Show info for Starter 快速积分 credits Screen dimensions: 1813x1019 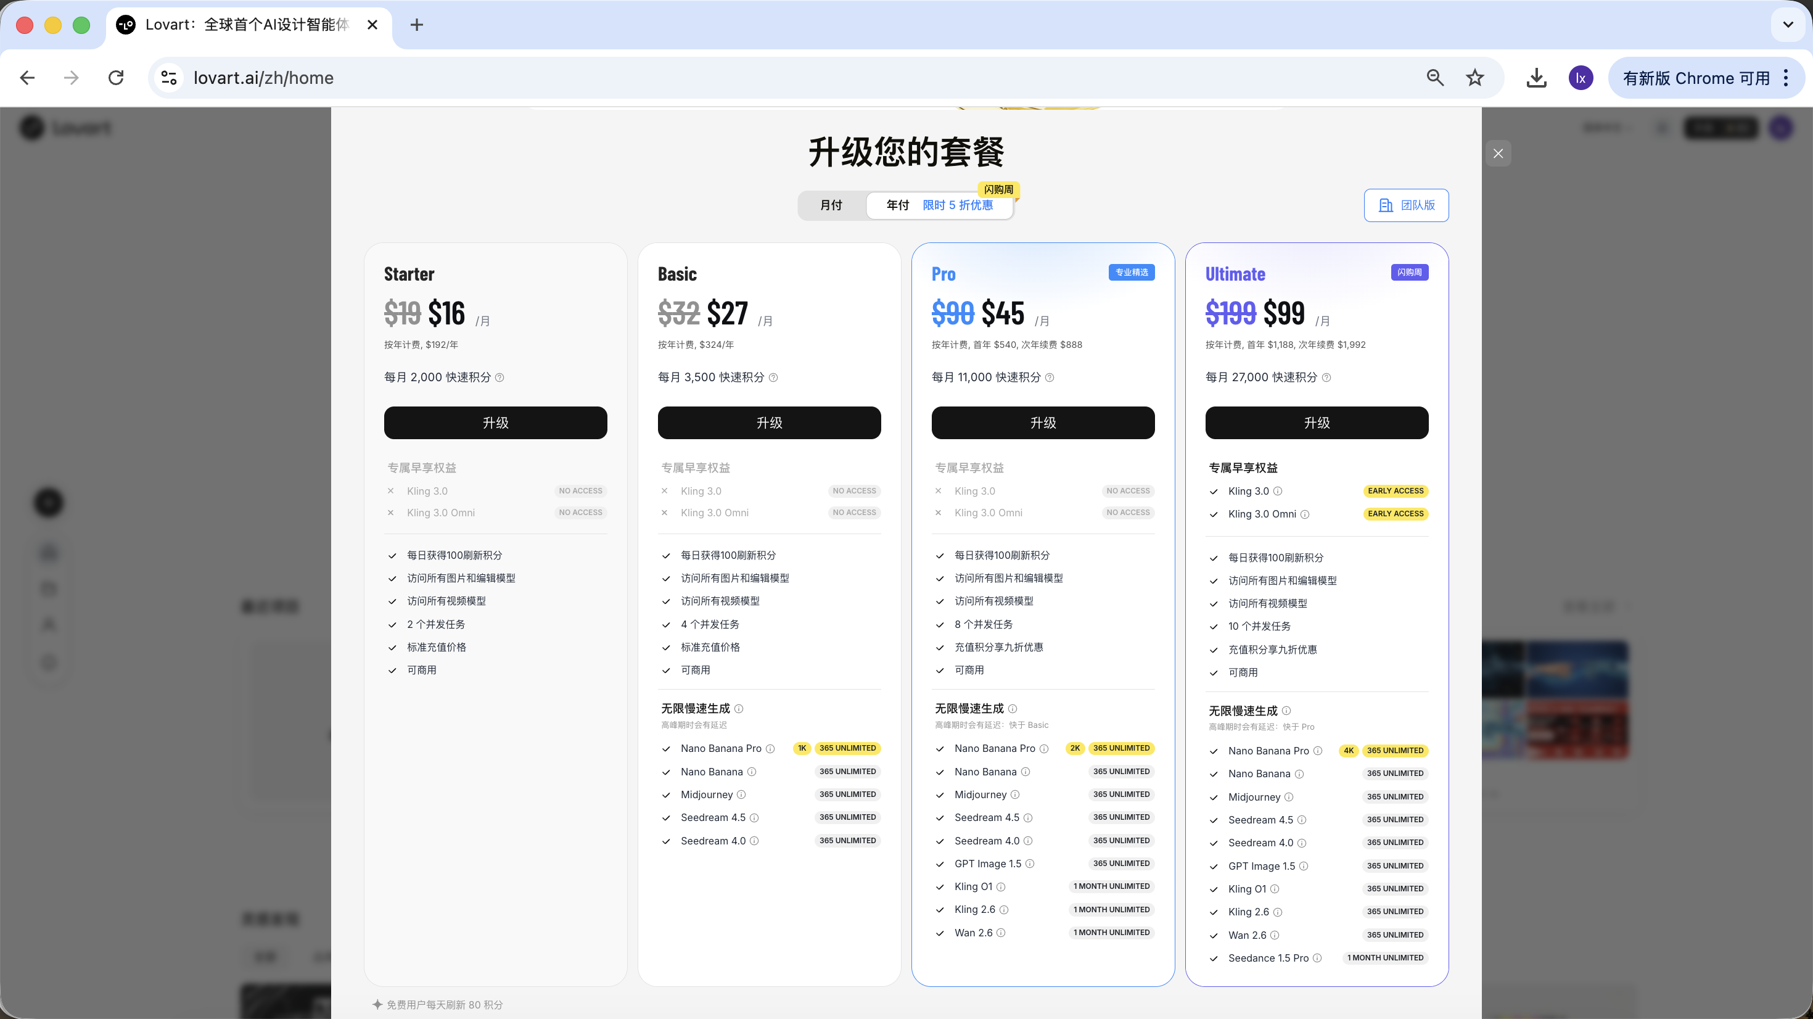coord(499,377)
